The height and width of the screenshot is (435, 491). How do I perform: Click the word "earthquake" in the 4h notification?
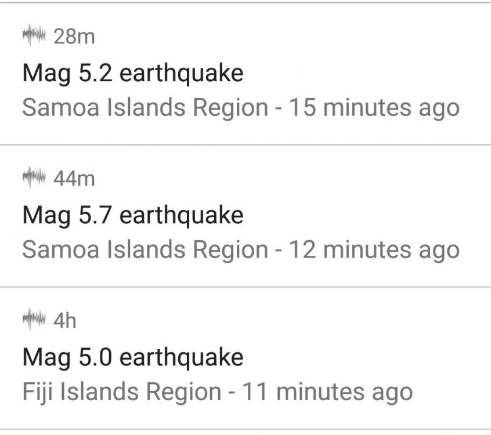[181, 357]
